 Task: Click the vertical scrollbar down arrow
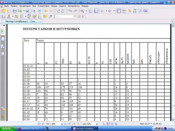coord(173,119)
